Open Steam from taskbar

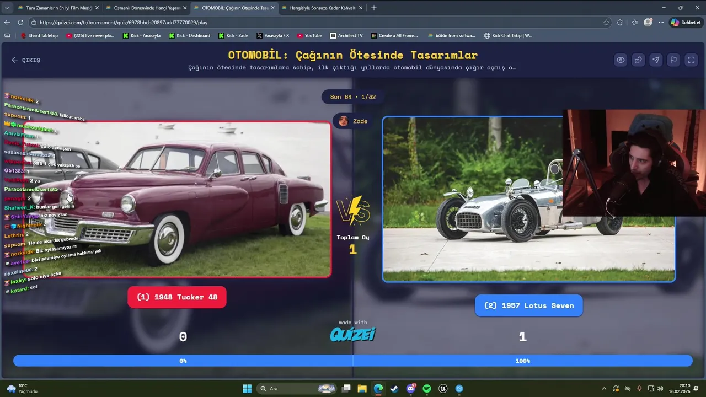(x=394, y=389)
